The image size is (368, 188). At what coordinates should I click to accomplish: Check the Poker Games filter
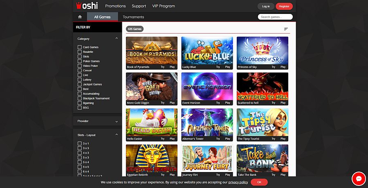click(80, 61)
